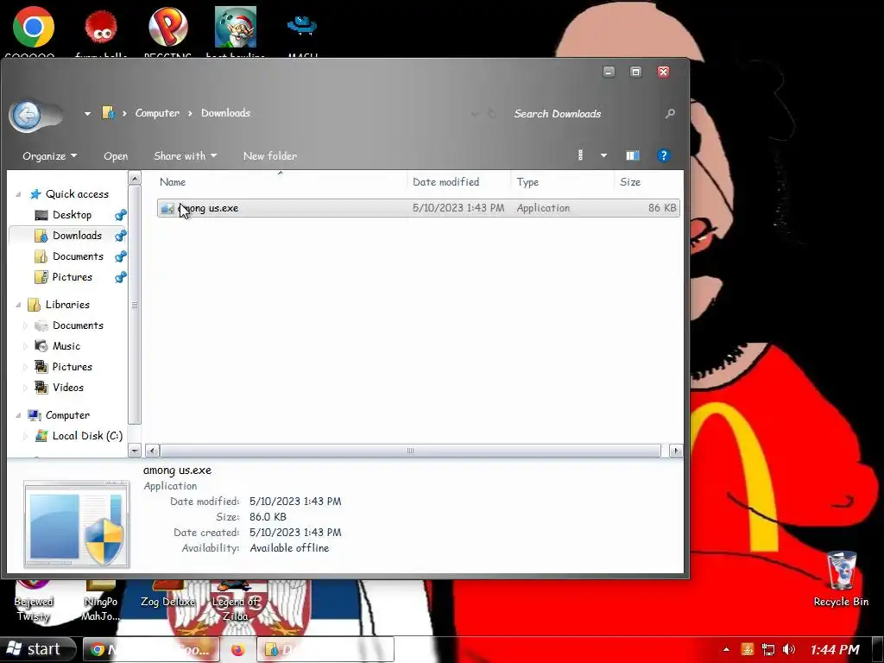Select Libraries in the navigation pane
This screenshot has height=663, width=884.
tap(67, 305)
